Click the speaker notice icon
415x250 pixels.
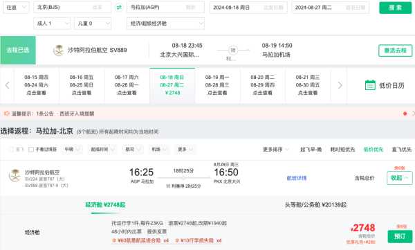click(x=7, y=114)
